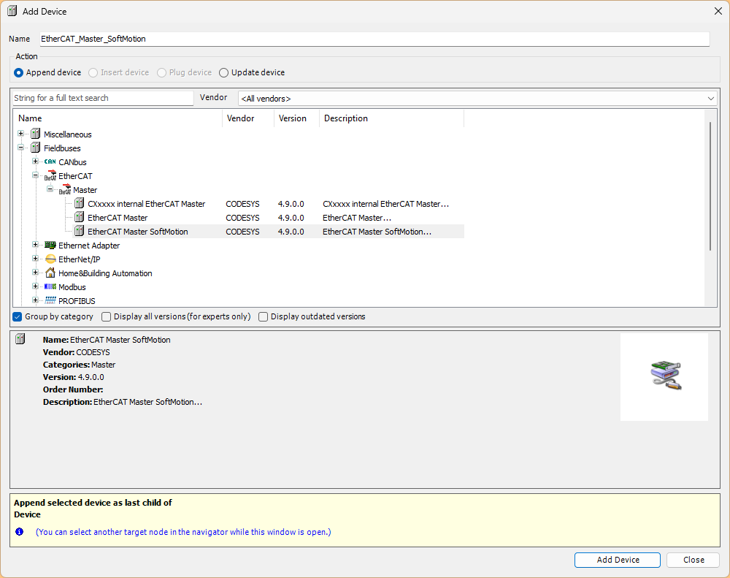Sort by the Version column header

pyautogui.click(x=296, y=118)
